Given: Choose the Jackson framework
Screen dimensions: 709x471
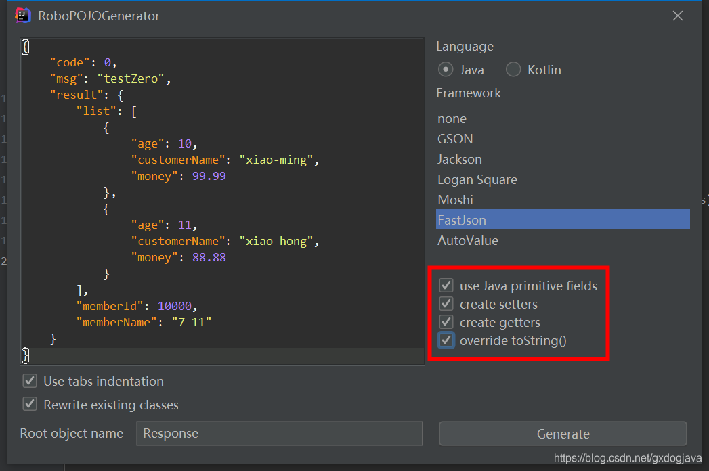Looking at the screenshot, I should [x=459, y=159].
